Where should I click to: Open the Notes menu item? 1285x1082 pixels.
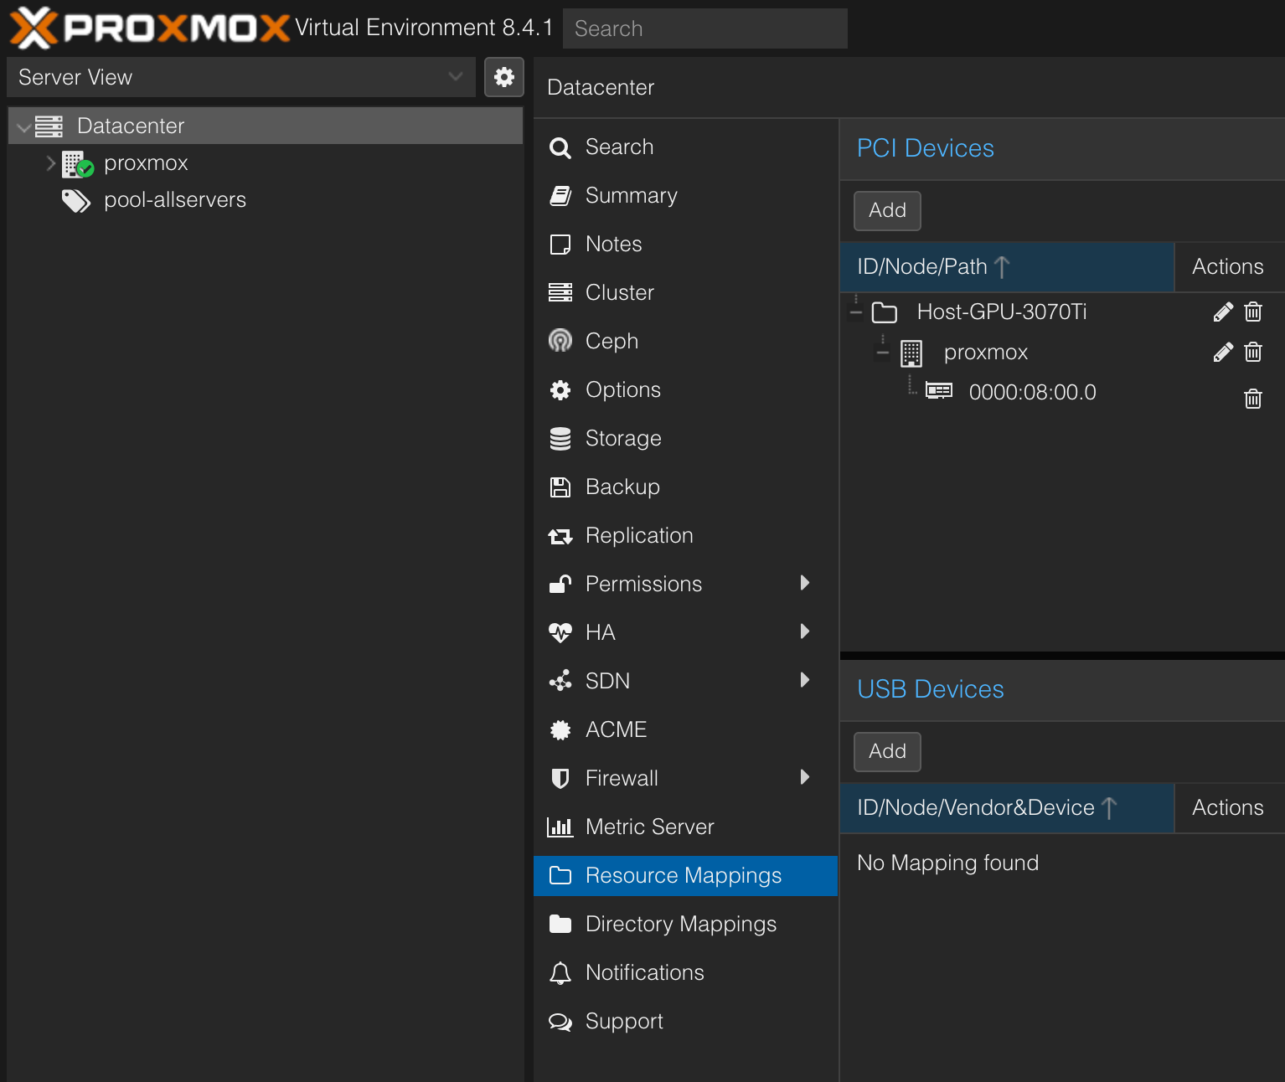pyautogui.click(x=685, y=245)
